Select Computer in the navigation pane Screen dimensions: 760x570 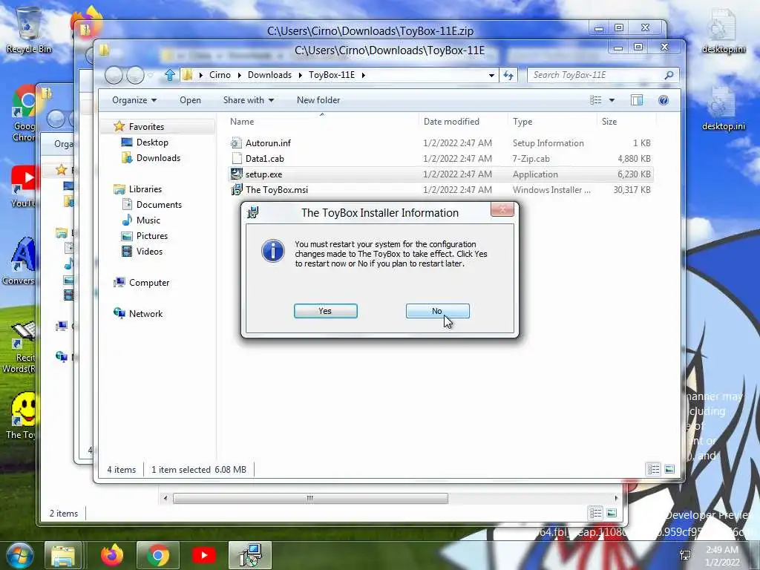148,283
